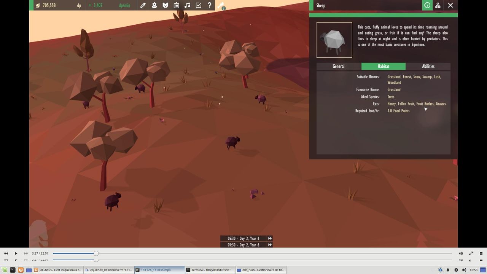Open the color dropper tool in the game toolbar
The width and height of the screenshot is (487, 274).
tap(143, 5)
